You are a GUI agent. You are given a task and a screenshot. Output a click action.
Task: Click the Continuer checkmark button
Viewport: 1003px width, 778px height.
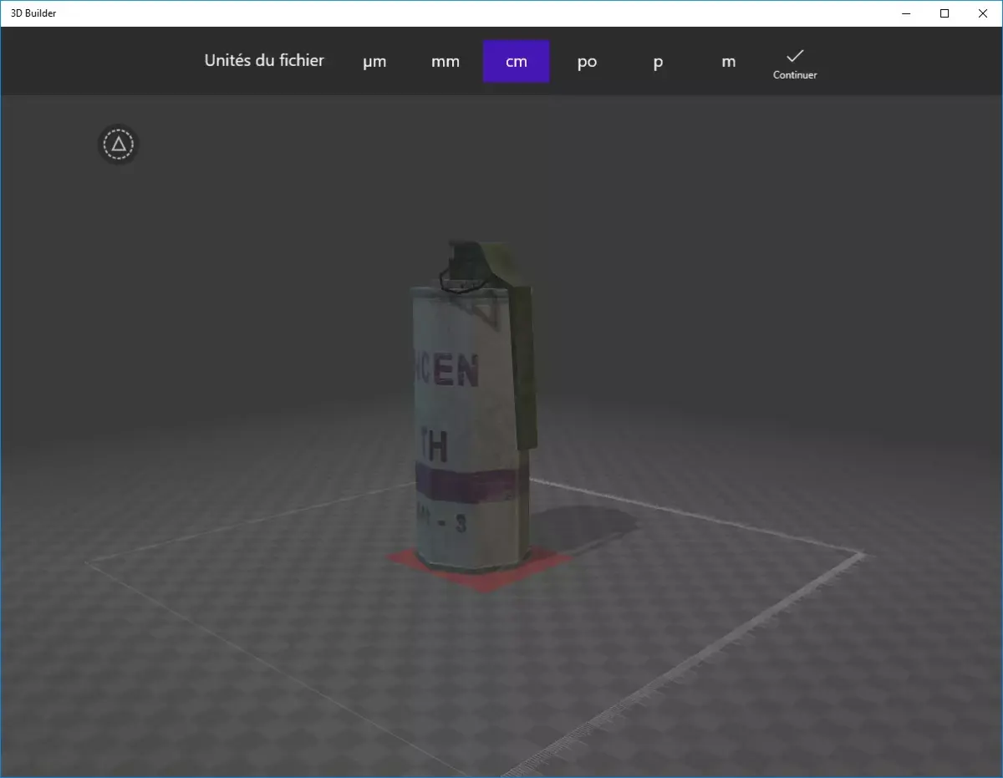[x=795, y=64]
